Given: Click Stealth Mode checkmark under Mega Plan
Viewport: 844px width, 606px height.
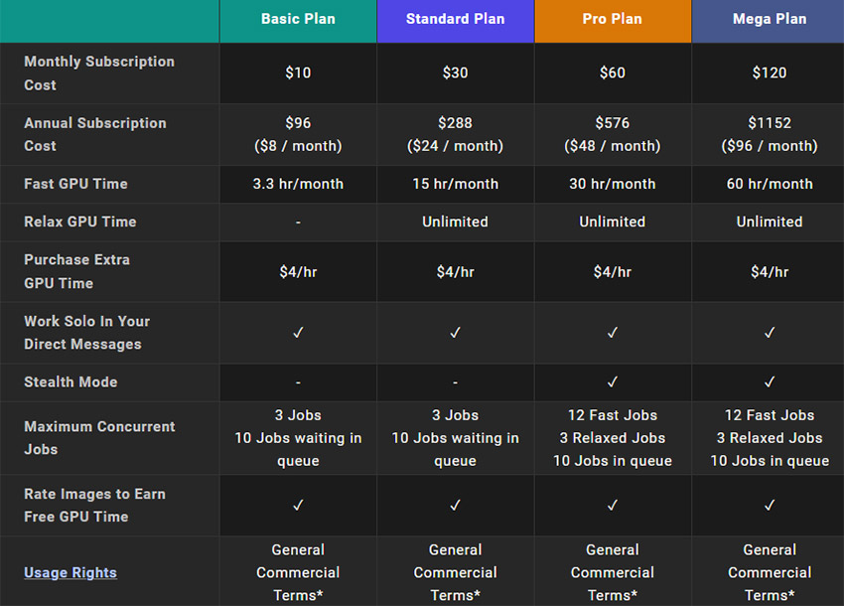Looking at the screenshot, I should [769, 382].
